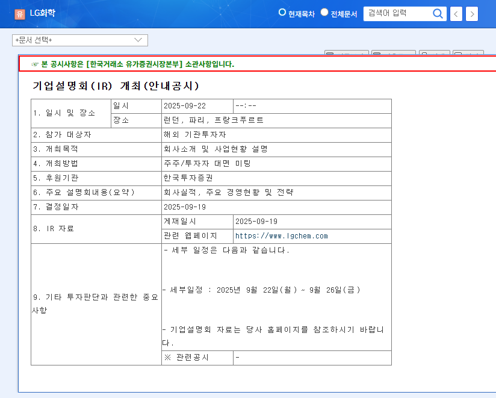Viewport: 496px width, 398px height.
Task: Open the +문서 선택+ dropdown
Action: [80, 40]
